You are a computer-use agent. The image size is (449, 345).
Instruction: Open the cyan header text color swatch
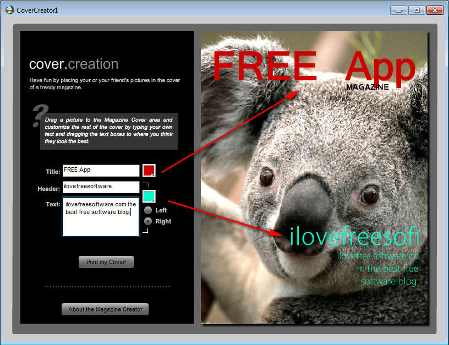(149, 196)
